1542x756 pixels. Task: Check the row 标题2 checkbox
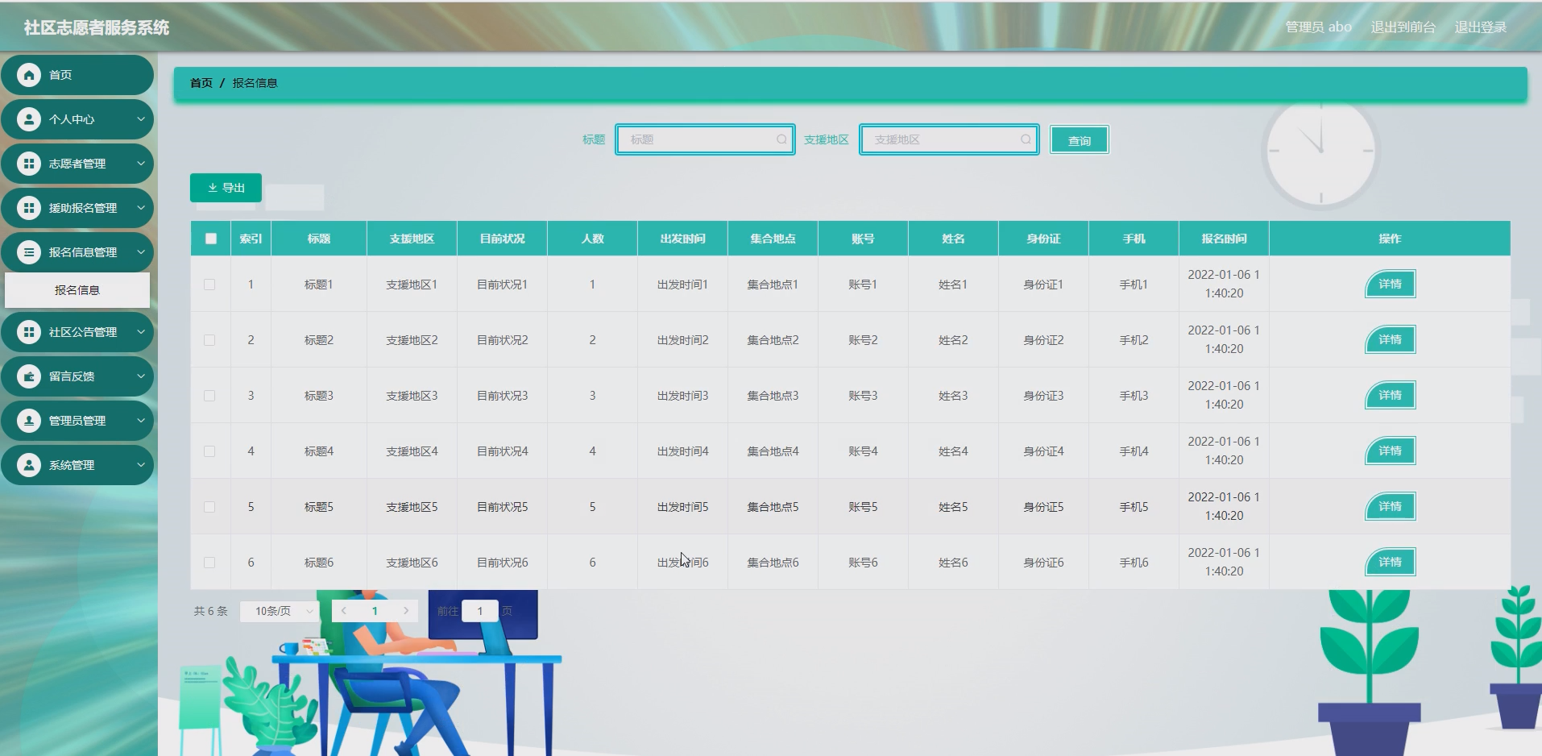coord(209,340)
